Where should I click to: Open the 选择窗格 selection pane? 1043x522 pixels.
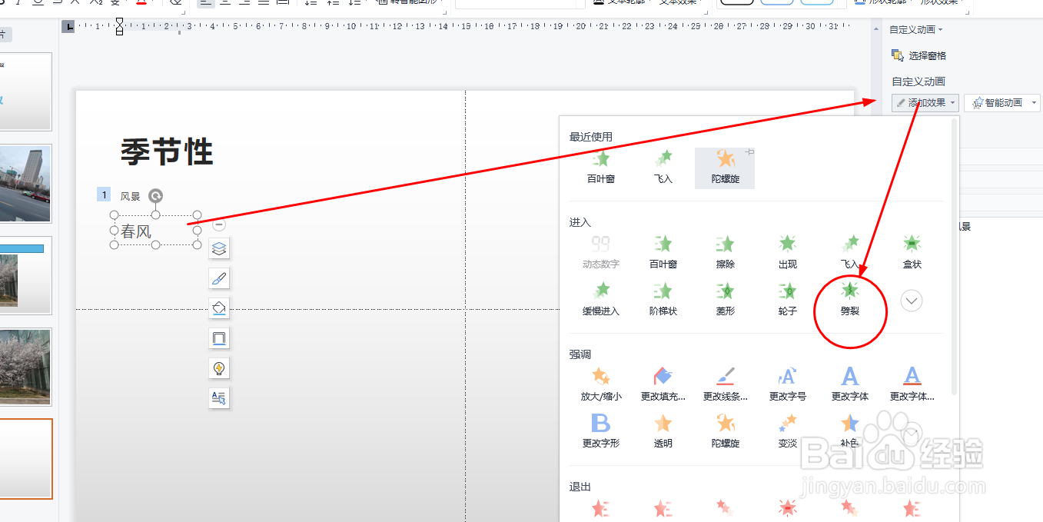click(918, 55)
